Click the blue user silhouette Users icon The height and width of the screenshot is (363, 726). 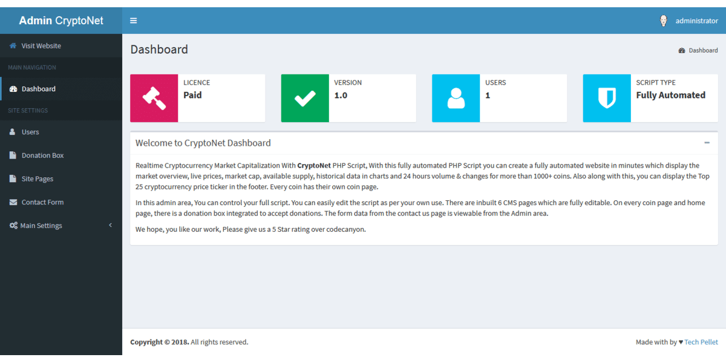(x=456, y=98)
